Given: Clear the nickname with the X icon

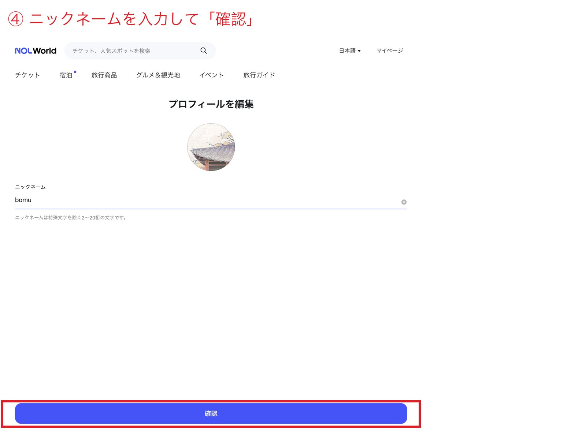Looking at the screenshot, I should (404, 202).
